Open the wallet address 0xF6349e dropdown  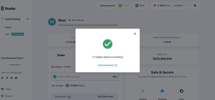179,6
